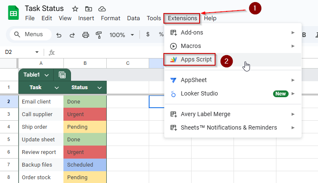The image size is (318, 183).
Task: Click the 'Backup files' cell
Action: pyautogui.click(x=41, y=165)
